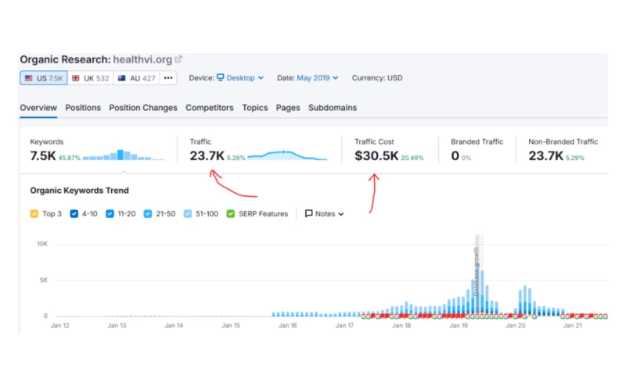Expand the Notes dropdown chevron
The image size is (626, 375).
[341, 214]
